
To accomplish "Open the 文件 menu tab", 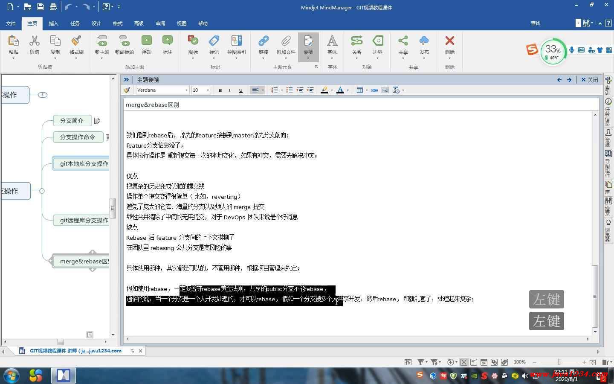I will pyautogui.click(x=11, y=23).
